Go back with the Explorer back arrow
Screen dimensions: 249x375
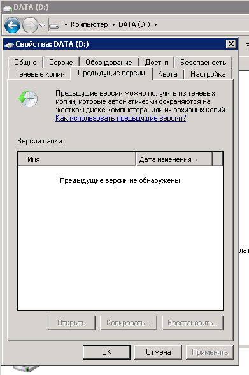pos(12,25)
